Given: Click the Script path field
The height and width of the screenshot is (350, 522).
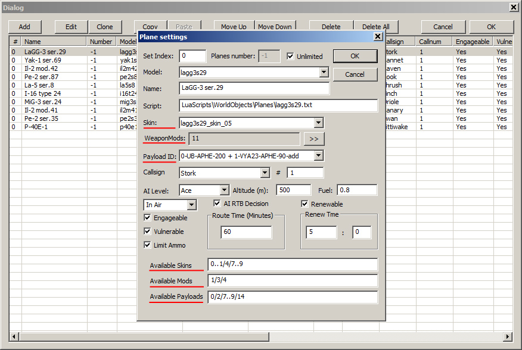Looking at the screenshot, I should click(278, 105).
